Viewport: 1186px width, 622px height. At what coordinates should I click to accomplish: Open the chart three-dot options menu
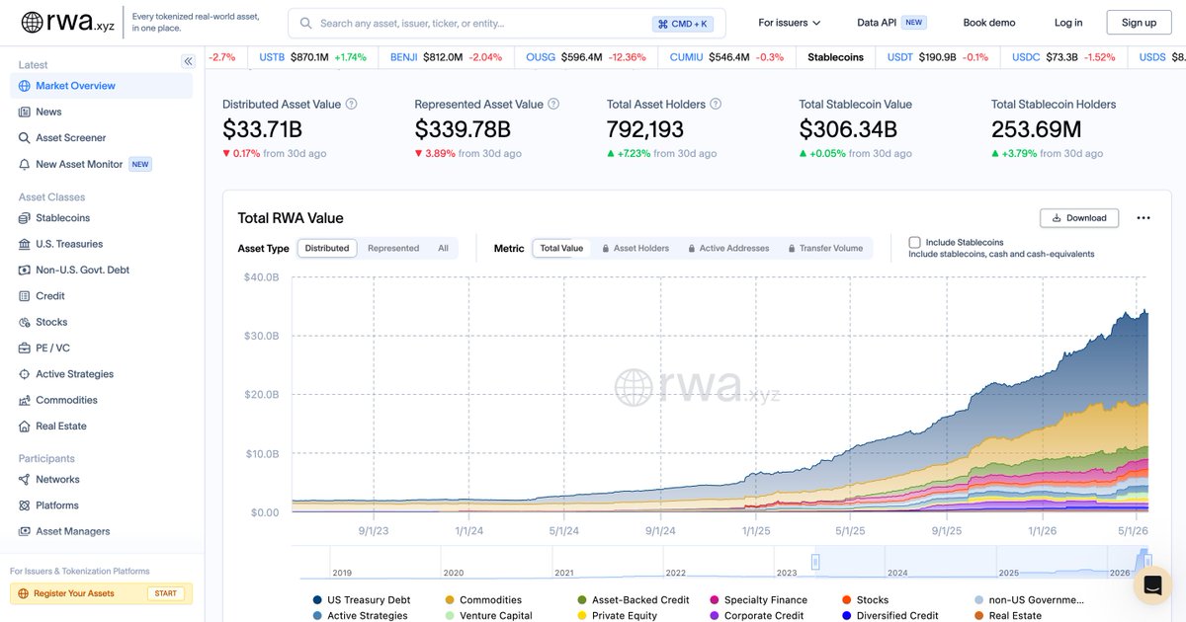tap(1144, 218)
